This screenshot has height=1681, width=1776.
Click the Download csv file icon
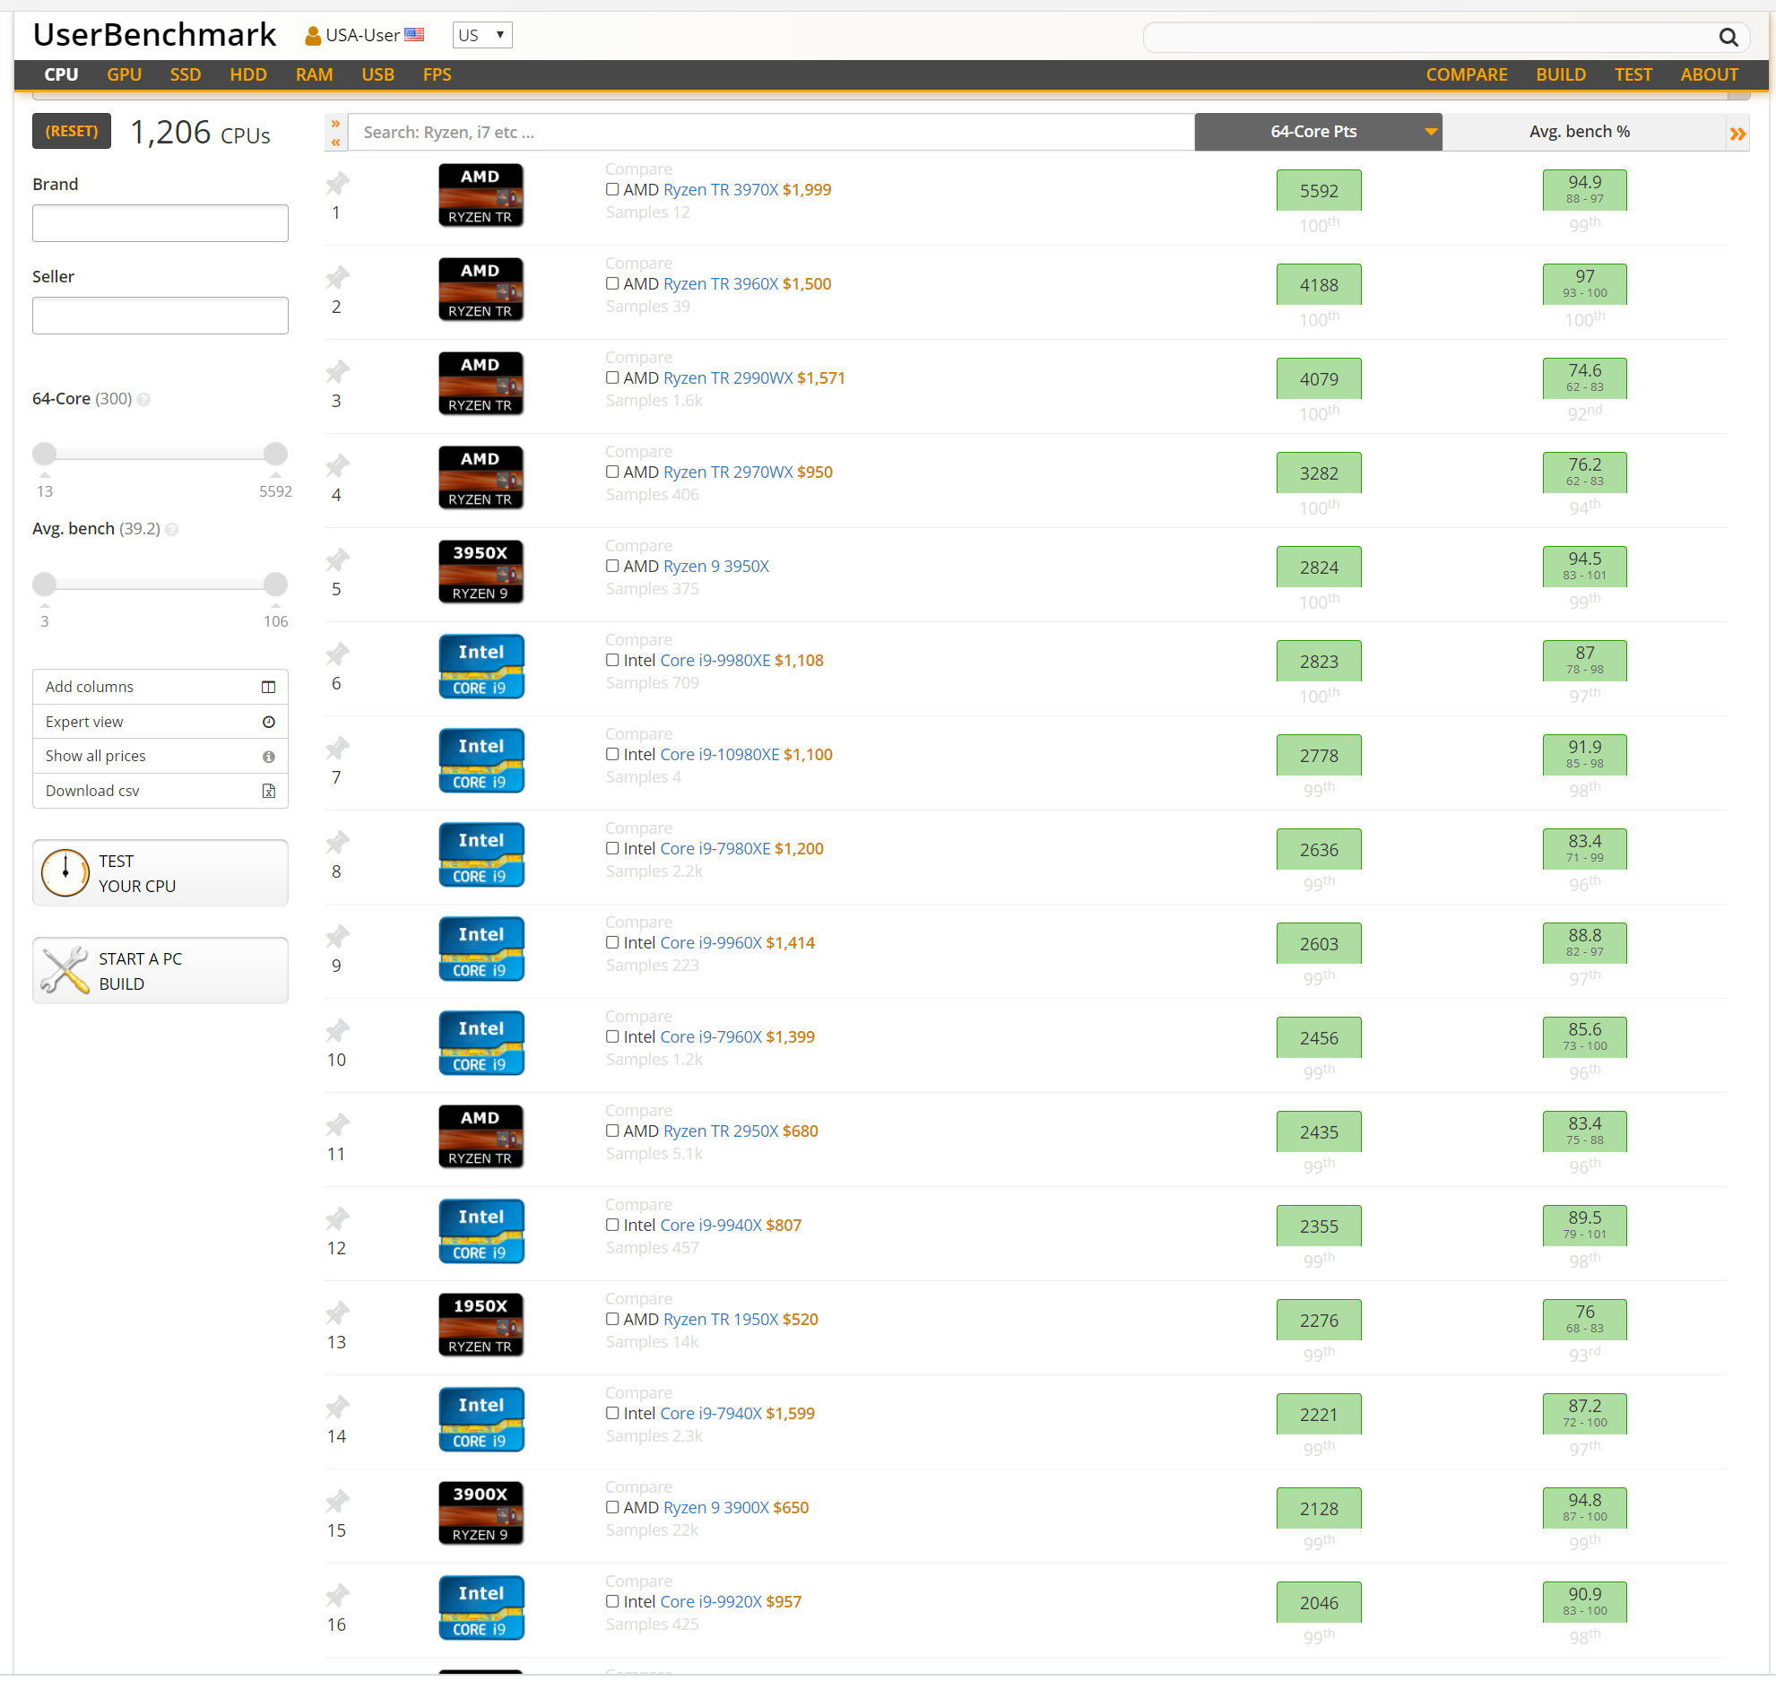pyautogui.click(x=268, y=791)
